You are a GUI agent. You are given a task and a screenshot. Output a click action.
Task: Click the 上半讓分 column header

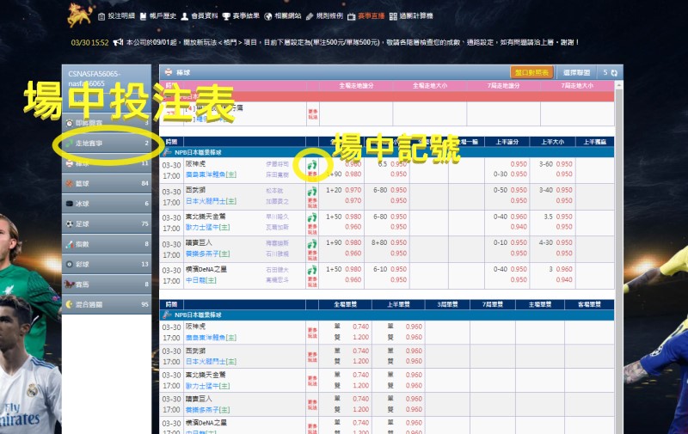[x=507, y=142]
